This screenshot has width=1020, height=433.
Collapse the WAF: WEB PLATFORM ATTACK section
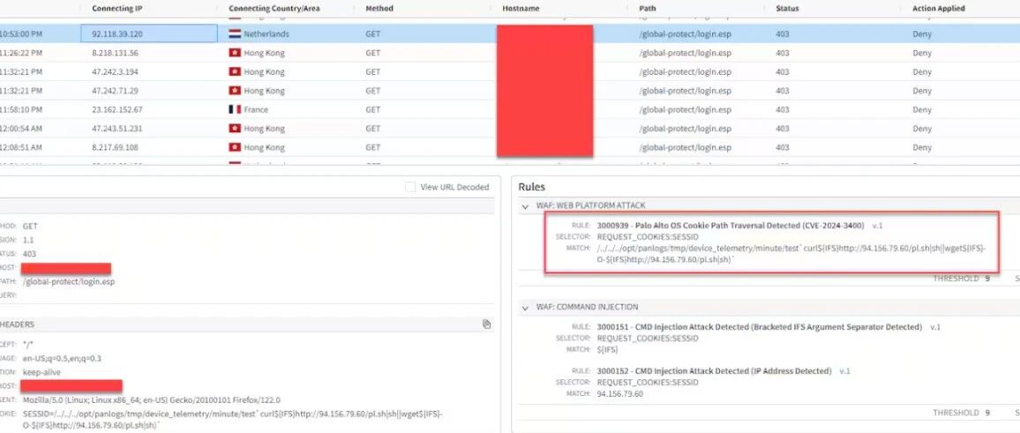(526, 206)
